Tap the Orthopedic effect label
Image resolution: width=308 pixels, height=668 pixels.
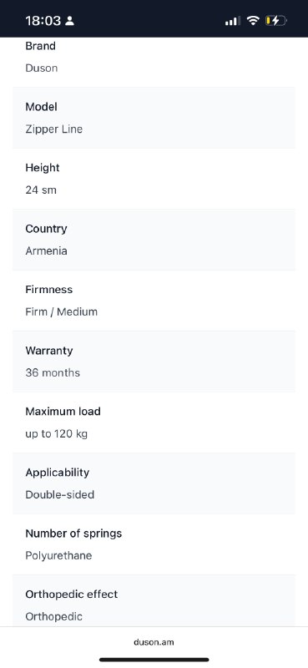click(x=72, y=595)
